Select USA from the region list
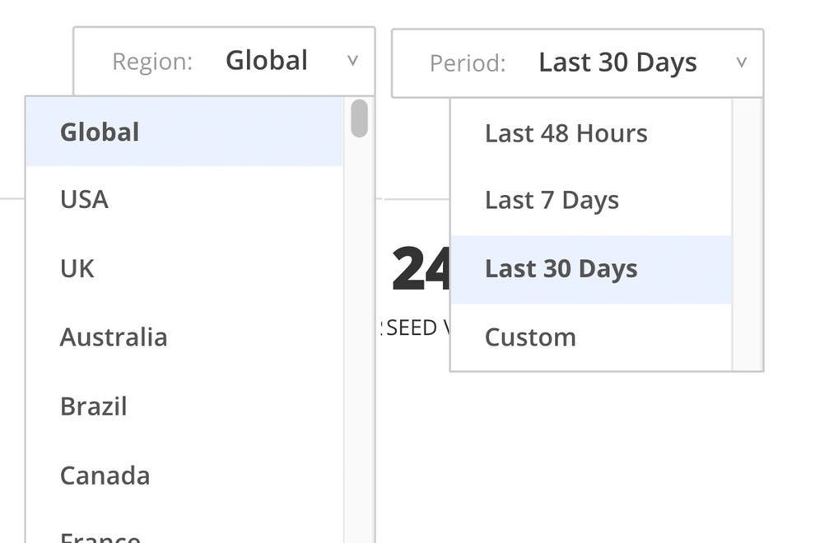This screenshot has height=543, width=815. click(x=82, y=199)
